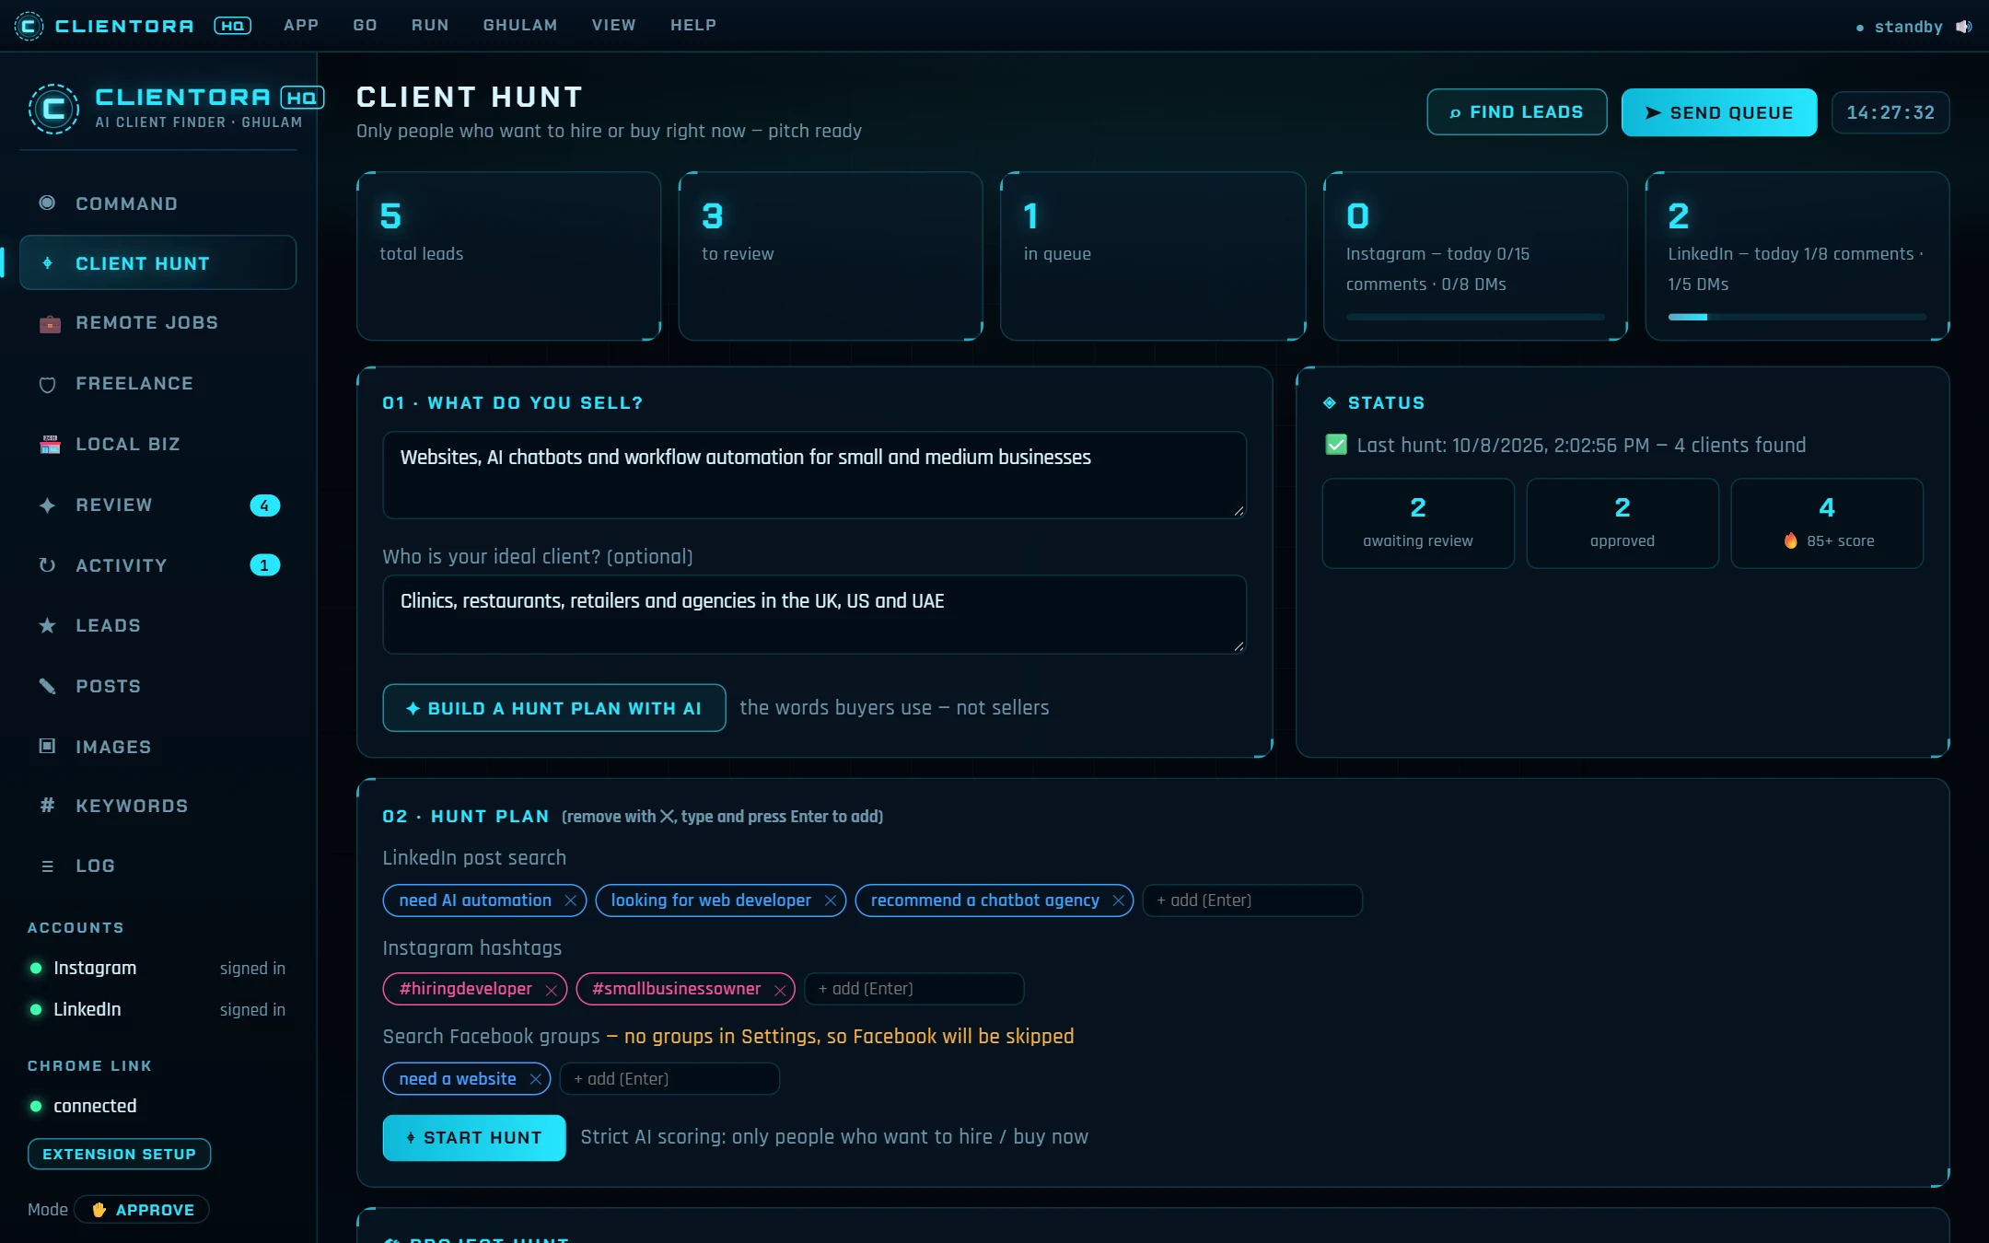1989x1243 pixels.
Task: Click the Keywords hash icon
Action: (47, 806)
